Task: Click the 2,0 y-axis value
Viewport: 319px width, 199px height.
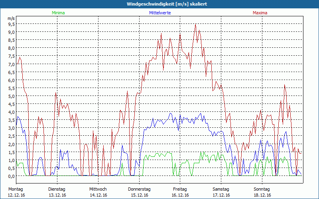Action: click(x=12, y=144)
